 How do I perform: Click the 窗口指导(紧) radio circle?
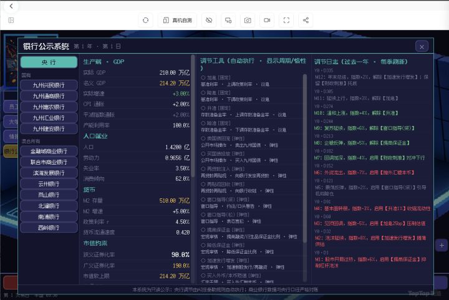203,200
